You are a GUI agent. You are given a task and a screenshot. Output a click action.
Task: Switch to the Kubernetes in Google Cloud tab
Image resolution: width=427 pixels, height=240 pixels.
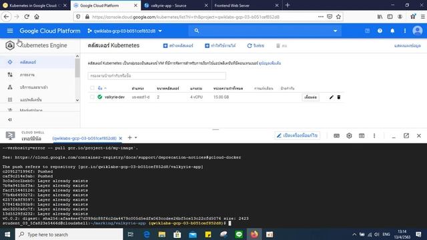click(35, 5)
